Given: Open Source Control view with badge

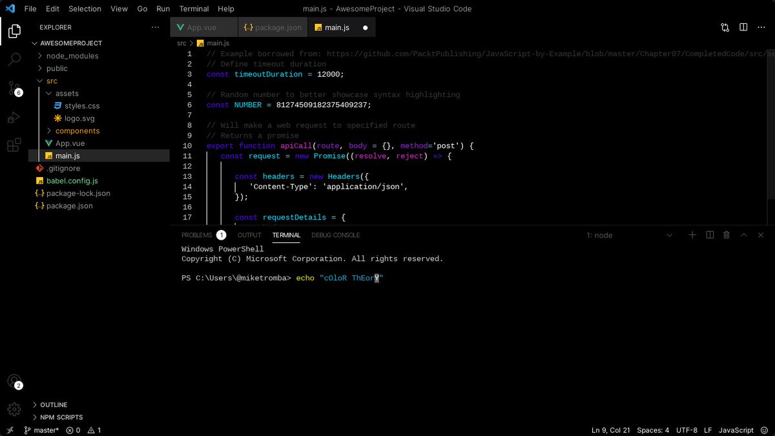Looking at the screenshot, I should [14, 88].
